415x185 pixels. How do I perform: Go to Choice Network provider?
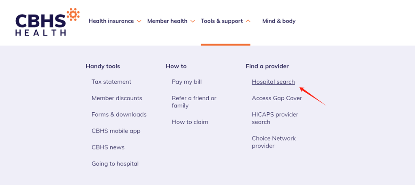click(274, 142)
